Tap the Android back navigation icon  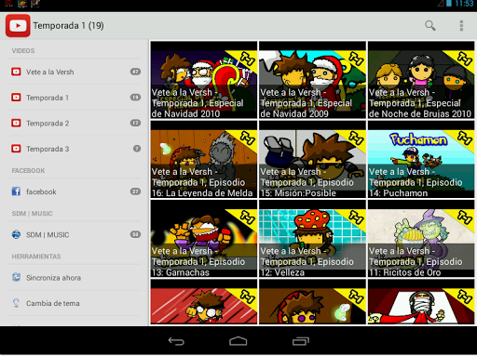[x=176, y=341]
